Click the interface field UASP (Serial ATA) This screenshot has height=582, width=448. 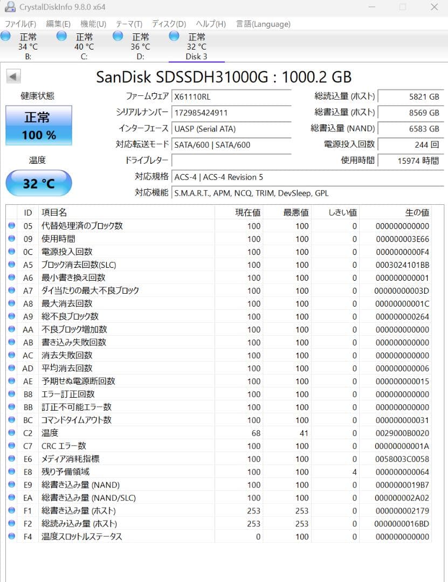point(231,129)
